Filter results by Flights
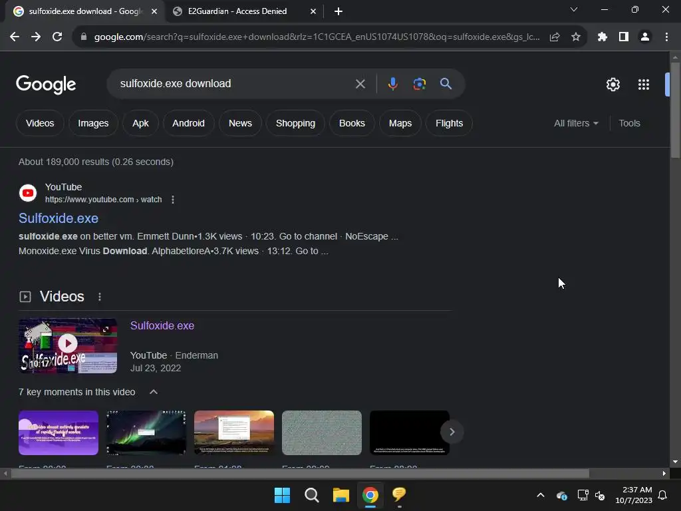The width and height of the screenshot is (681, 511). point(449,123)
